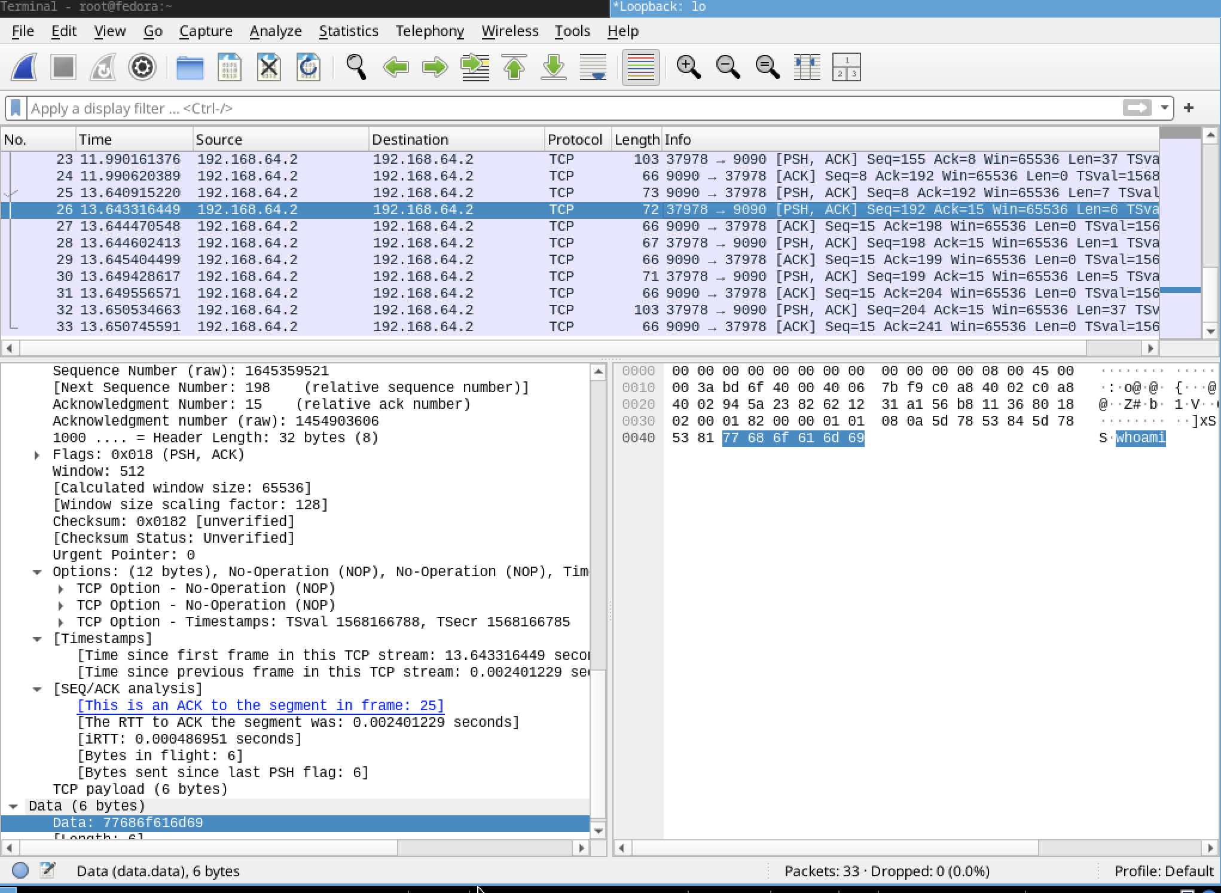This screenshot has height=893, width=1221.
Task: Open the display filter history dropdown
Action: 1164,108
